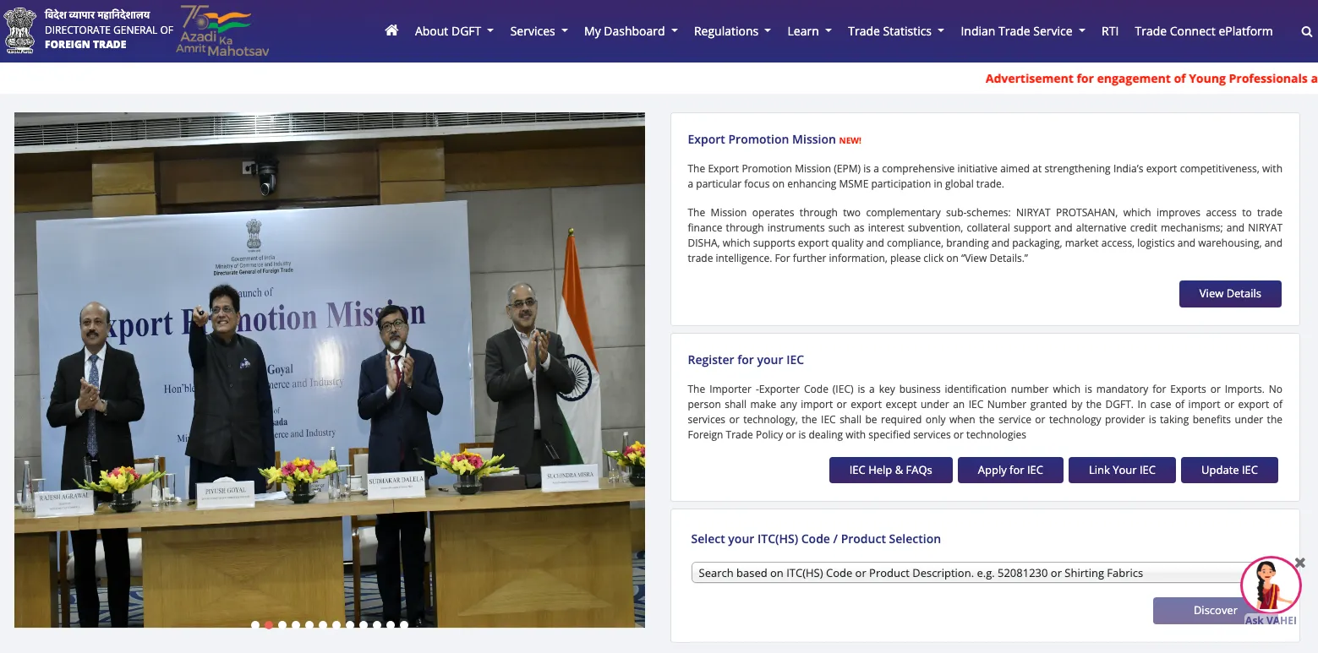Expand the Services dropdown menu
The image size is (1318, 653).
point(539,31)
